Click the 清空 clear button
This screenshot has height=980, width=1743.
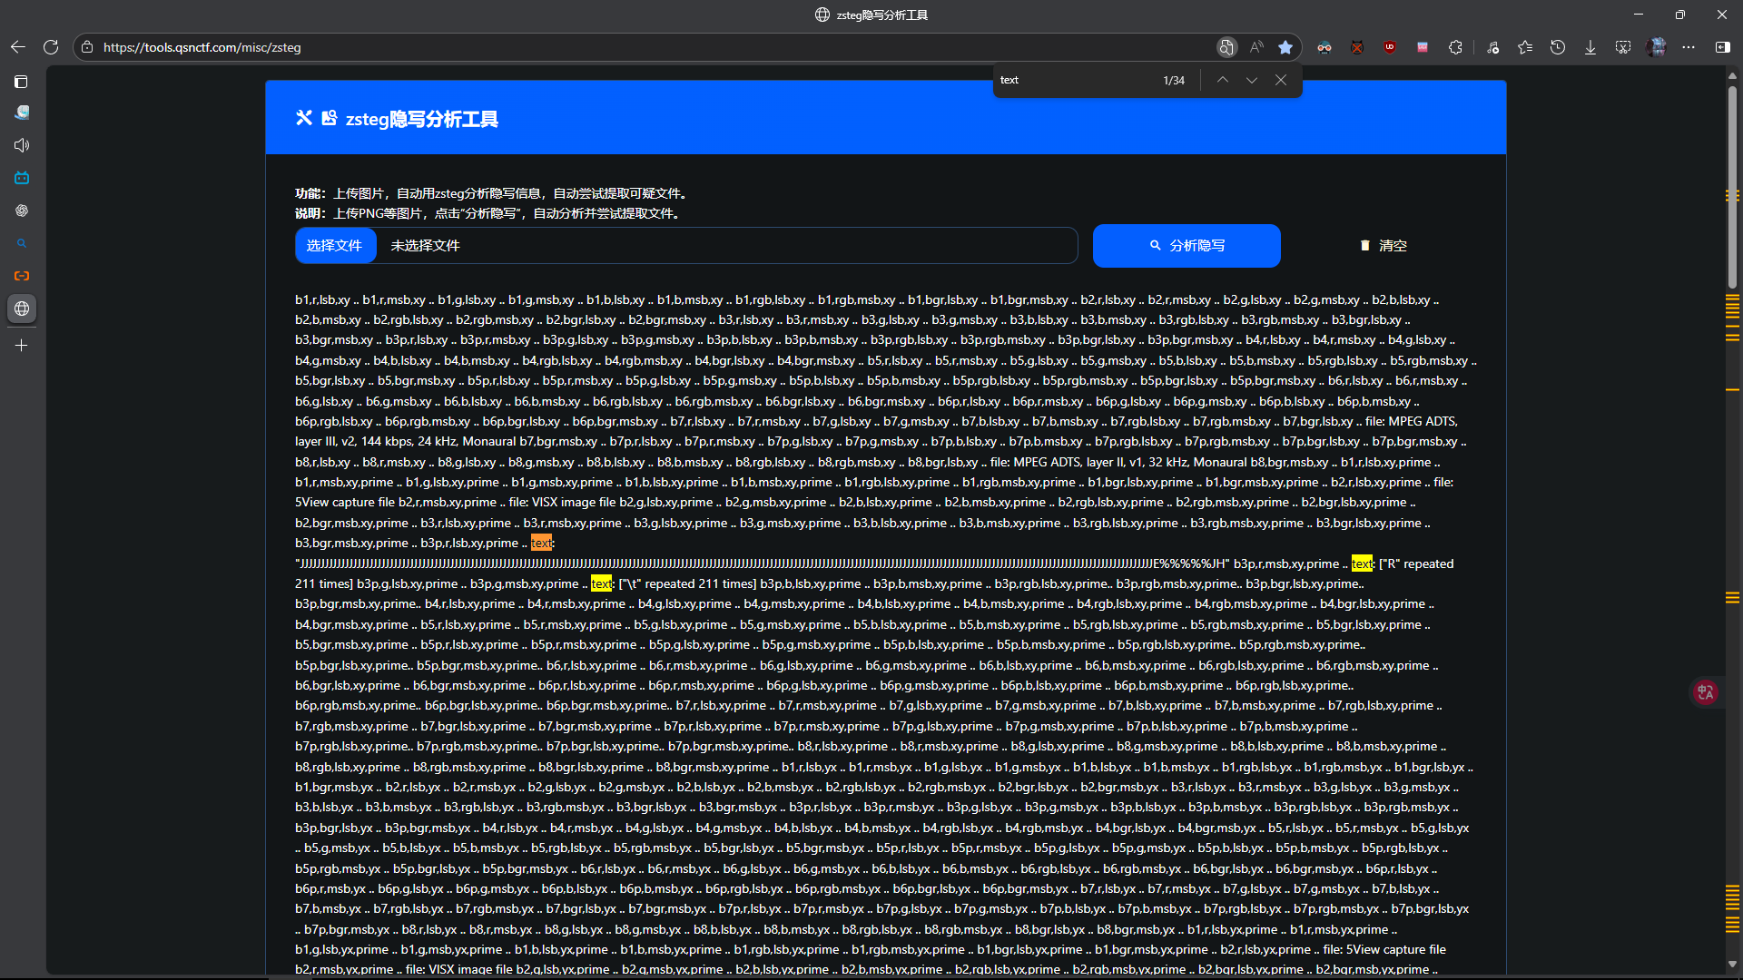[x=1383, y=246]
